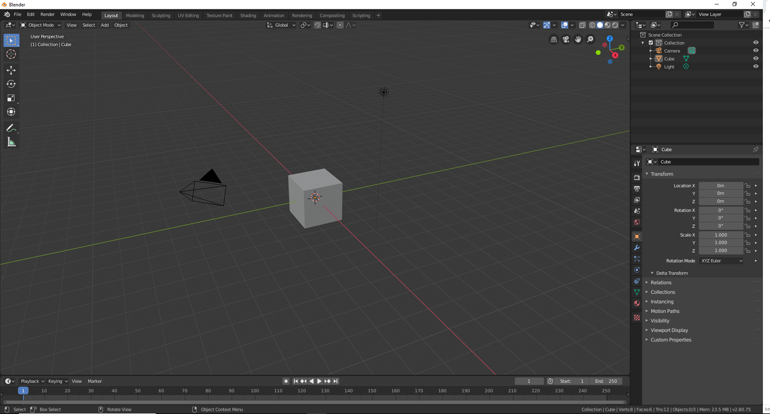Toggle camera view in the viewport
Screen dimensions: 770x414
(x=566, y=40)
